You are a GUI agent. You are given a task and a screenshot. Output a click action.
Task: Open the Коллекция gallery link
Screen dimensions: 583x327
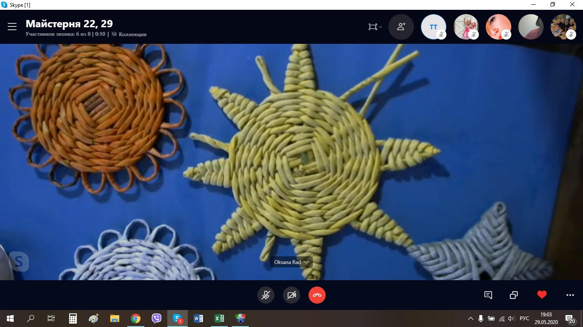129,34
